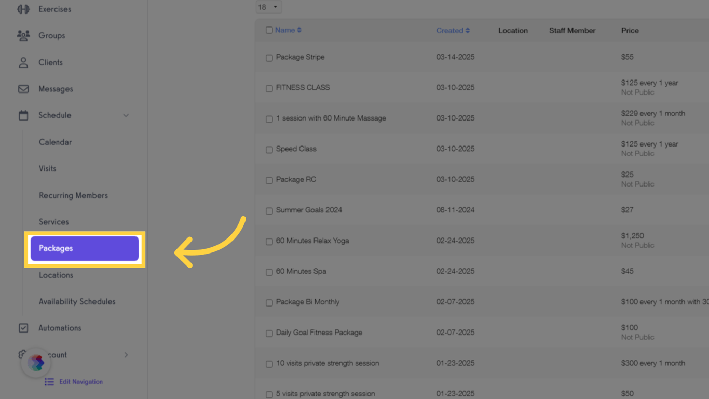Click the sort arrows beside Name column
The height and width of the screenshot is (399, 709).
pyautogui.click(x=299, y=30)
